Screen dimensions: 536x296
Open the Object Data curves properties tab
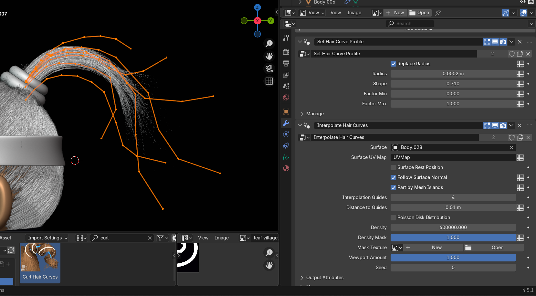click(x=286, y=157)
